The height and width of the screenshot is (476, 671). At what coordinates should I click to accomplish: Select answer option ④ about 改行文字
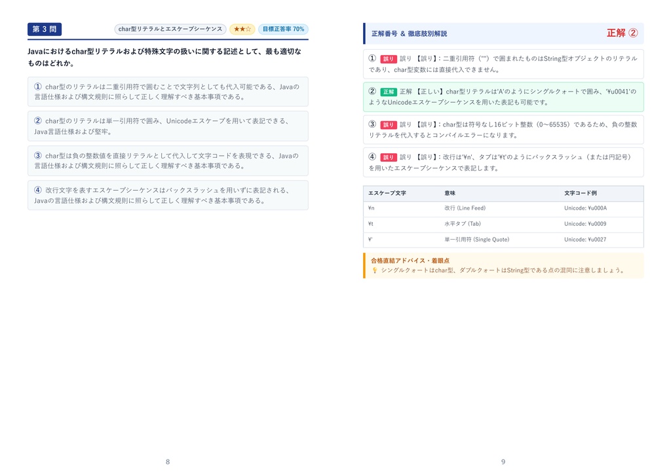point(168,195)
